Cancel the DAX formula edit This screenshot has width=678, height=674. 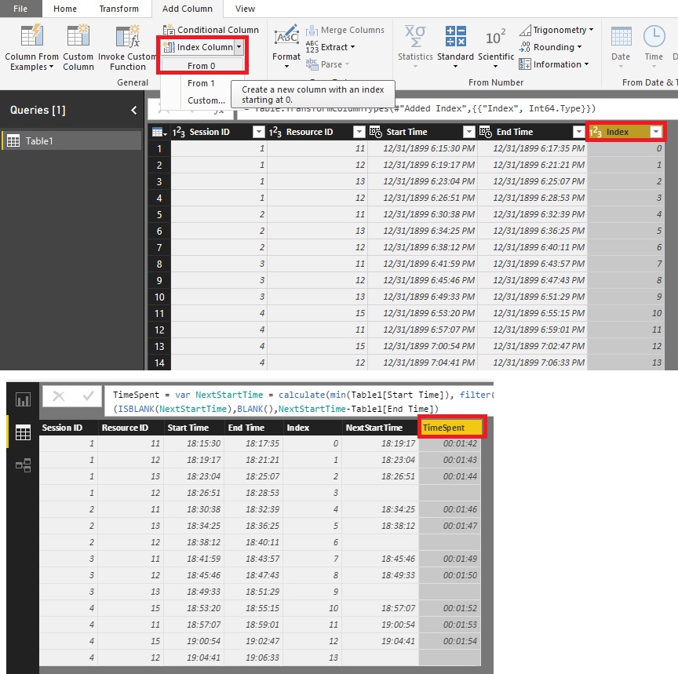click(x=59, y=396)
